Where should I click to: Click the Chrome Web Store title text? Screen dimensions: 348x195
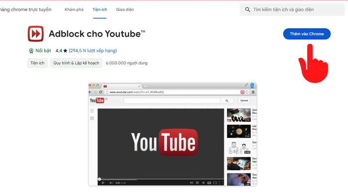tap(25, 9)
